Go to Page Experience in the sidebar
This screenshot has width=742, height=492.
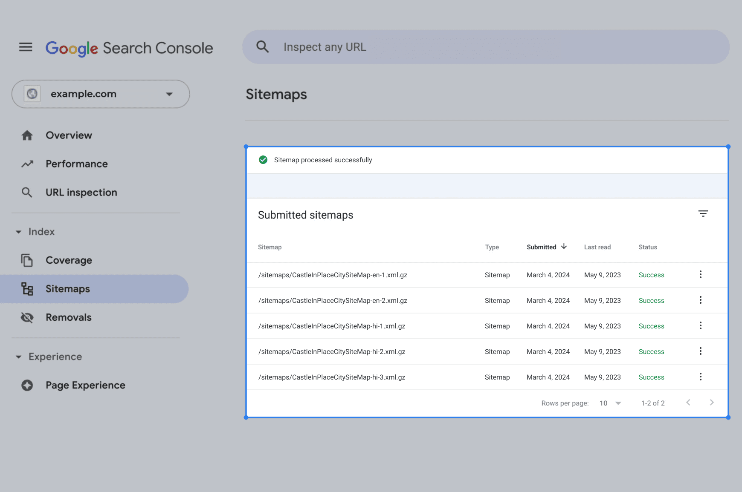[x=85, y=386]
